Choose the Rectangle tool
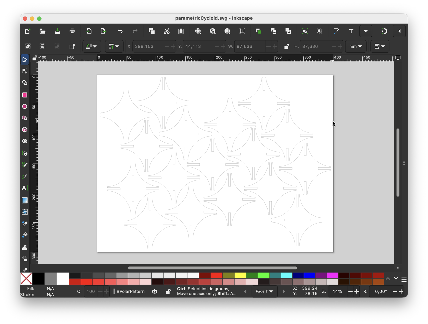428x324 pixels. (25, 95)
